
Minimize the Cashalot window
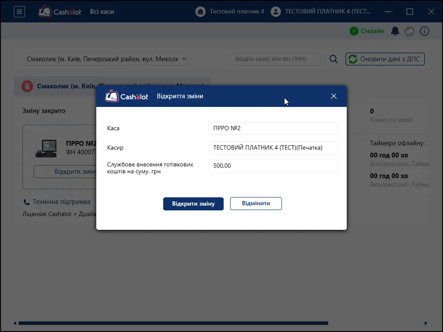pyautogui.click(x=388, y=12)
